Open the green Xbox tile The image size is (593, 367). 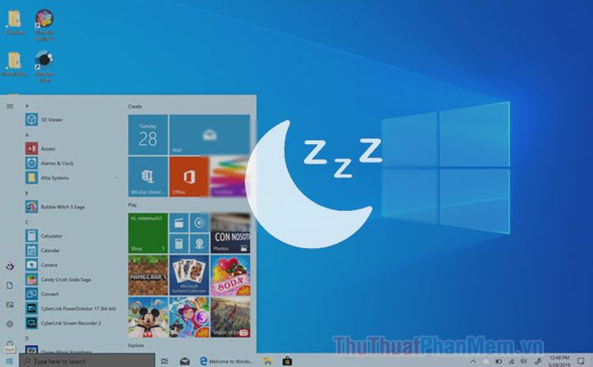pos(148,233)
